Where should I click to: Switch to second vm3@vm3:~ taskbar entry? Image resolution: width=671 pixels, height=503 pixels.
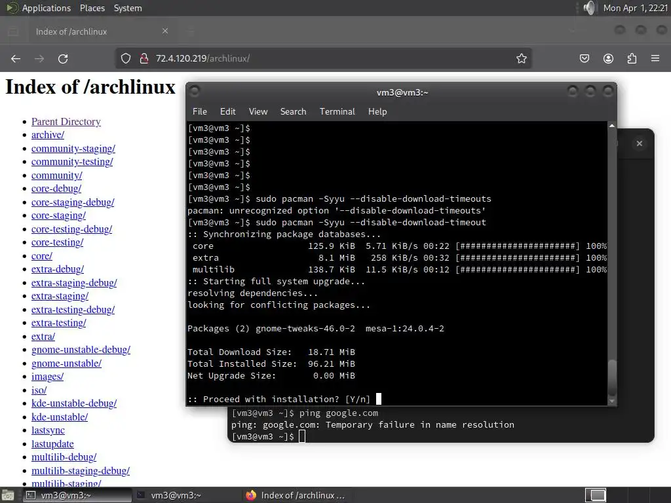coord(176,495)
